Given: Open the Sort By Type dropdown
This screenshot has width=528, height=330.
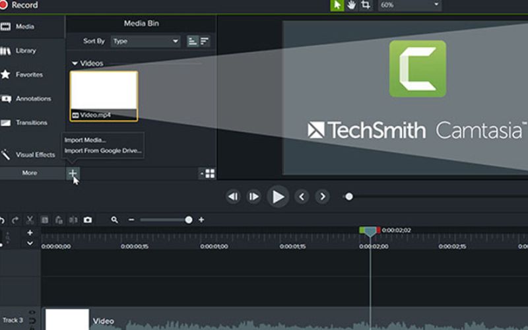Looking at the screenshot, I should 145,42.
